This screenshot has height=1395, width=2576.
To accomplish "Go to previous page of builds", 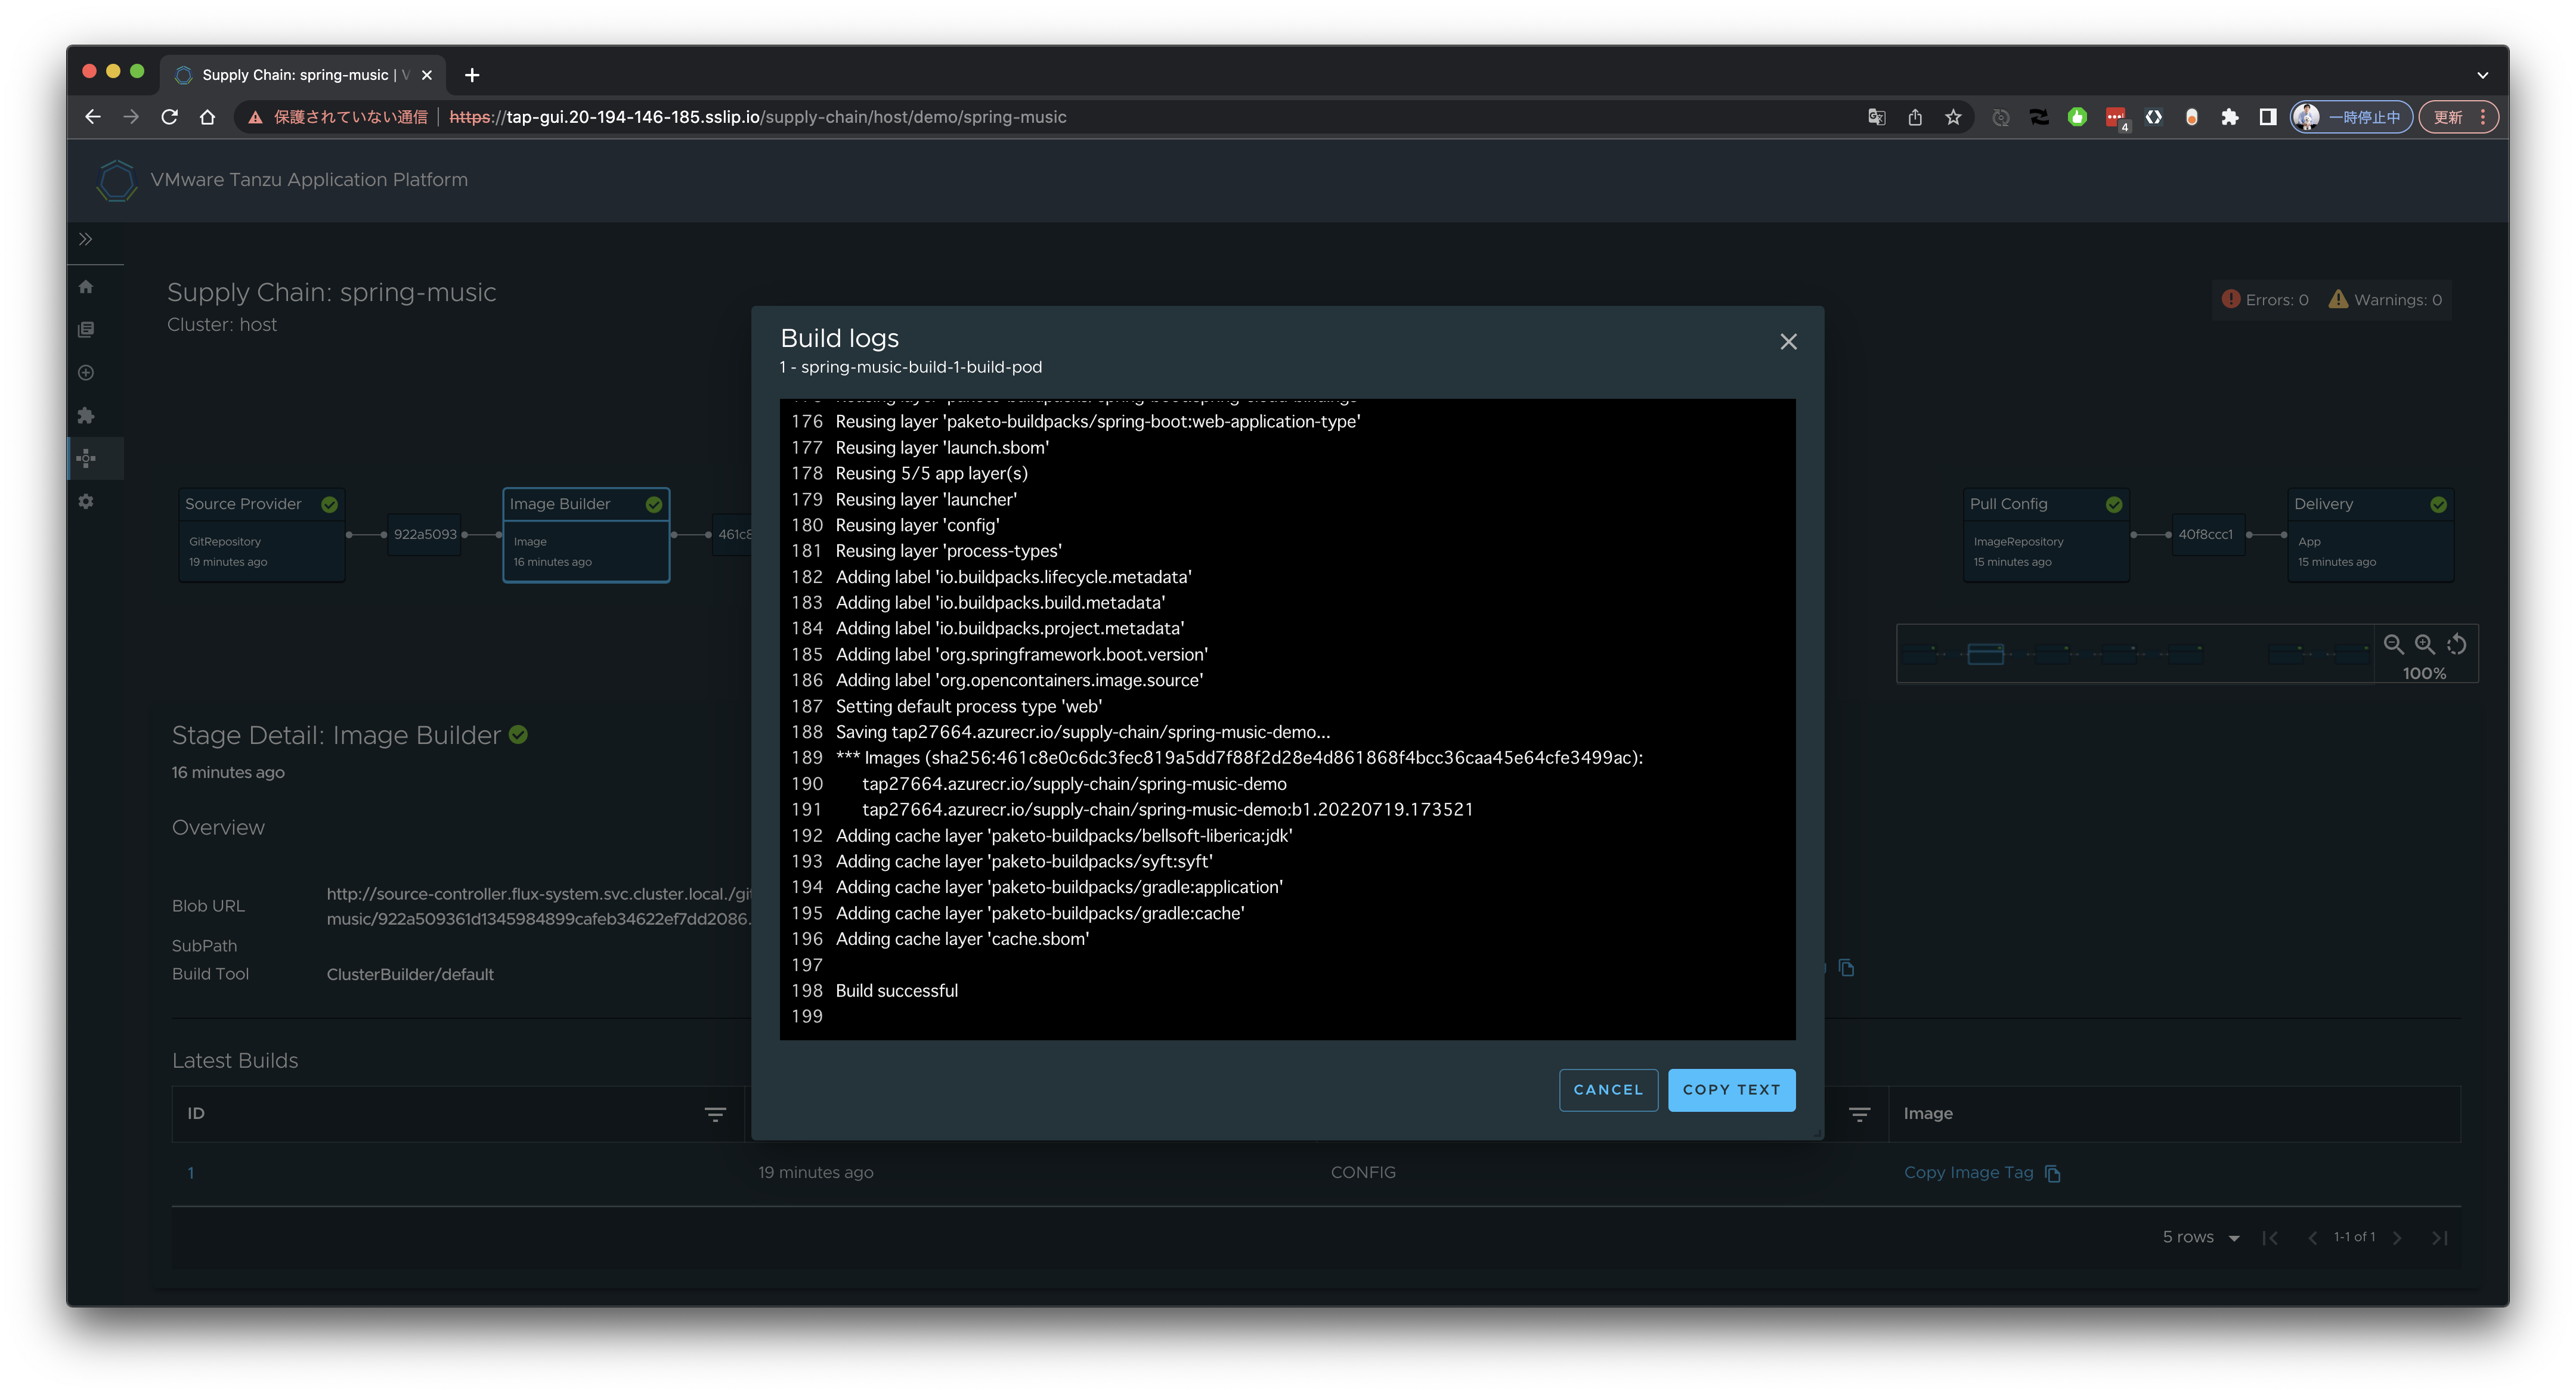I will (x=2312, y=1238).
